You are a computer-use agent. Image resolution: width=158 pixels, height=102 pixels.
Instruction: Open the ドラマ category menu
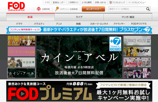pyautogui.click(x=19, y=24)
